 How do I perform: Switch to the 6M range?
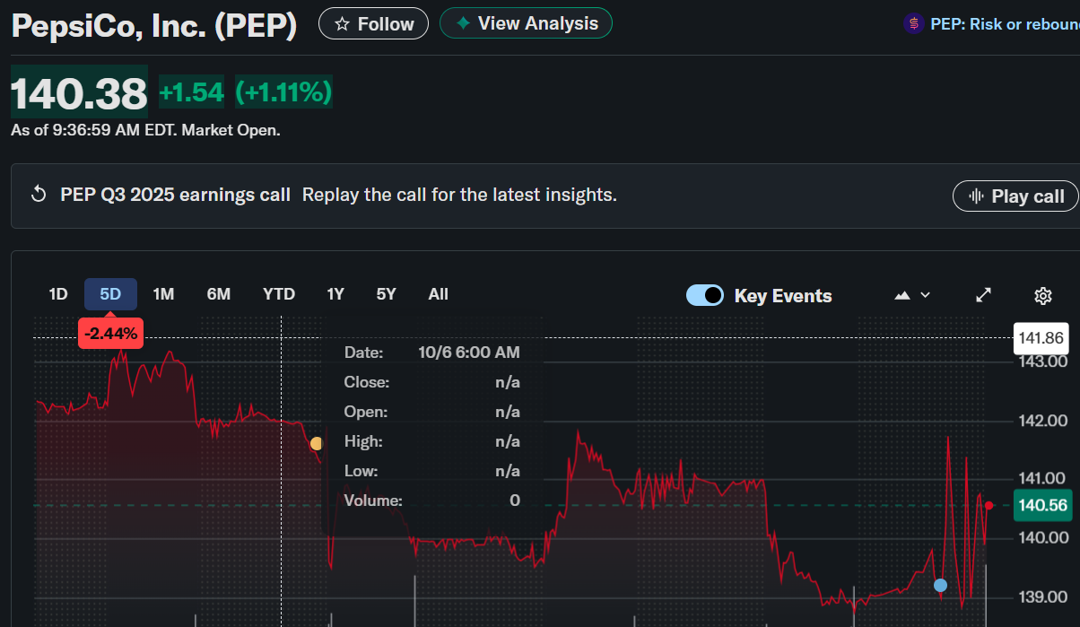point(218,294)
